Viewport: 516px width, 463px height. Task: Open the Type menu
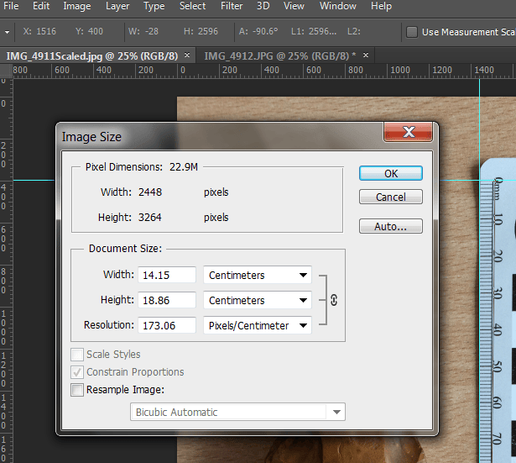[x=154, y=6]
